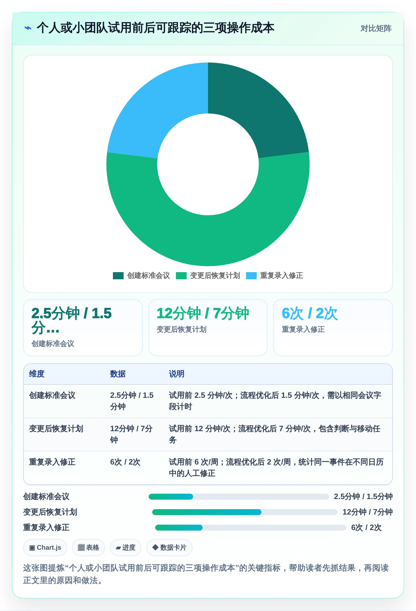Open the 2.5分钟 / 1.5分… data card

pyautogui.click(x=83, y=328)
